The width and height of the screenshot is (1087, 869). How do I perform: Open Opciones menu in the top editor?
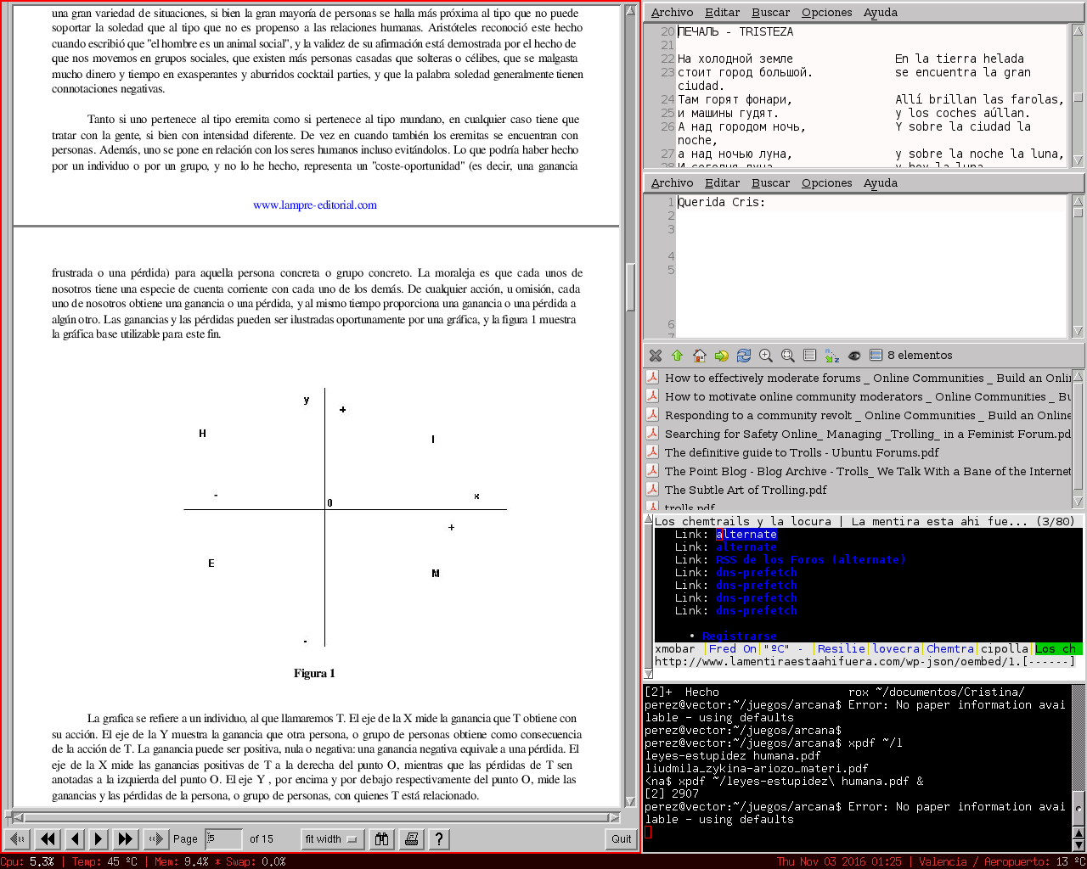[x=826, y=13]
